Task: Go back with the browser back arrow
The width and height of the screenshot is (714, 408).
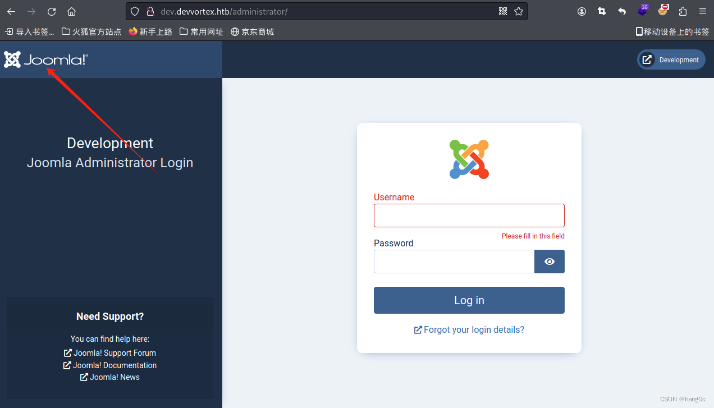Action: click(11, 11)
